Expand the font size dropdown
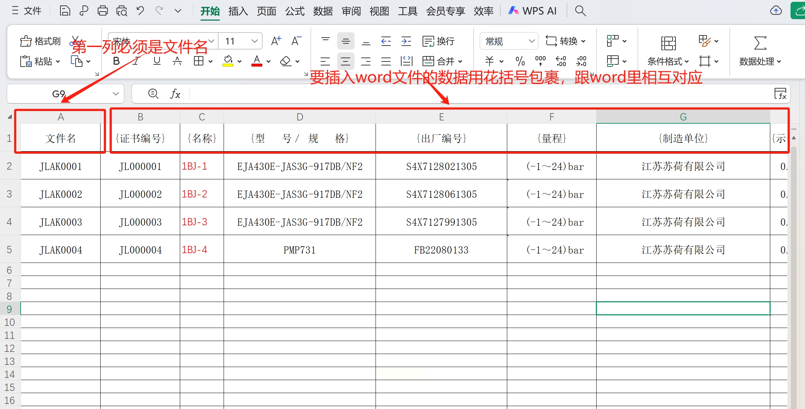This screenshot has height=409, width=805. (255, 41)
